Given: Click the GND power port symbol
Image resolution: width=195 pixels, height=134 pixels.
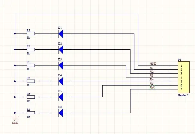Looking at the screenshot, I should [15, 118].
